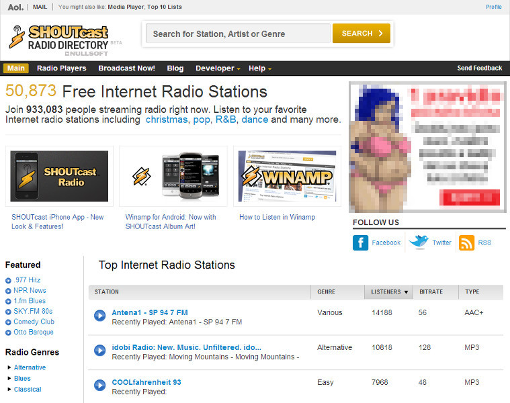The height and width of the screenshot is (403, 510).
Task: Open the Media Player link
Action: [x=126, y=7]
